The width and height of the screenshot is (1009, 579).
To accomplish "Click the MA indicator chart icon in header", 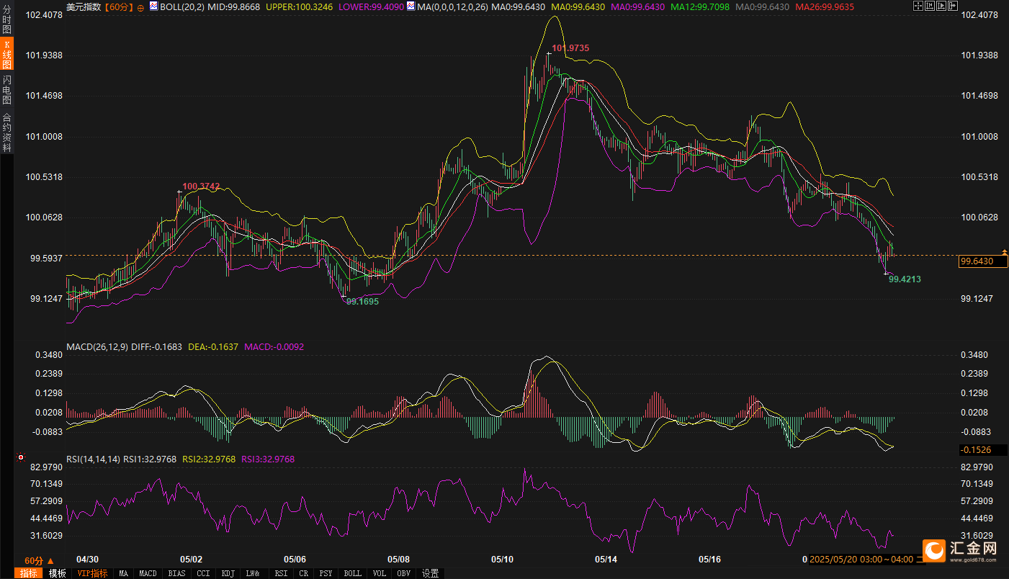I will (410, 6).
